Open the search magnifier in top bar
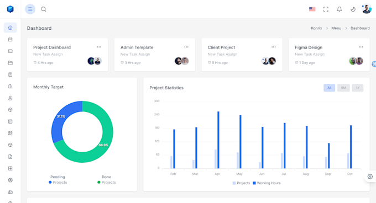The height and width of the screenshot is (203, 376). pos(43,9)
